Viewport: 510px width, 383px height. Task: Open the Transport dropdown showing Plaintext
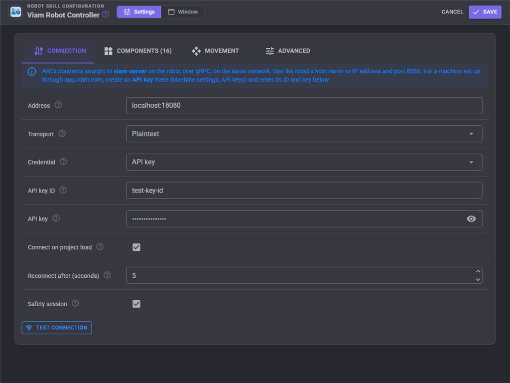click(304, 134)
